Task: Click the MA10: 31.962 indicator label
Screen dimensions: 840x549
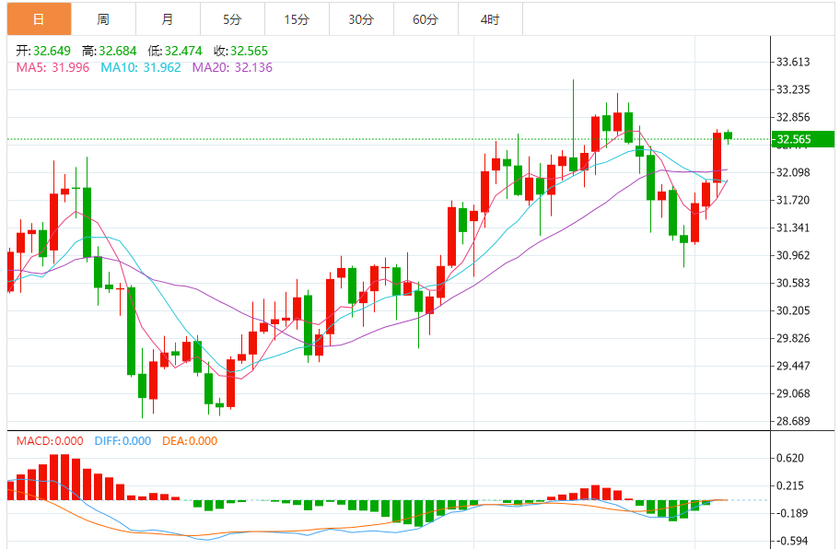Action: (x=141, y=67)
